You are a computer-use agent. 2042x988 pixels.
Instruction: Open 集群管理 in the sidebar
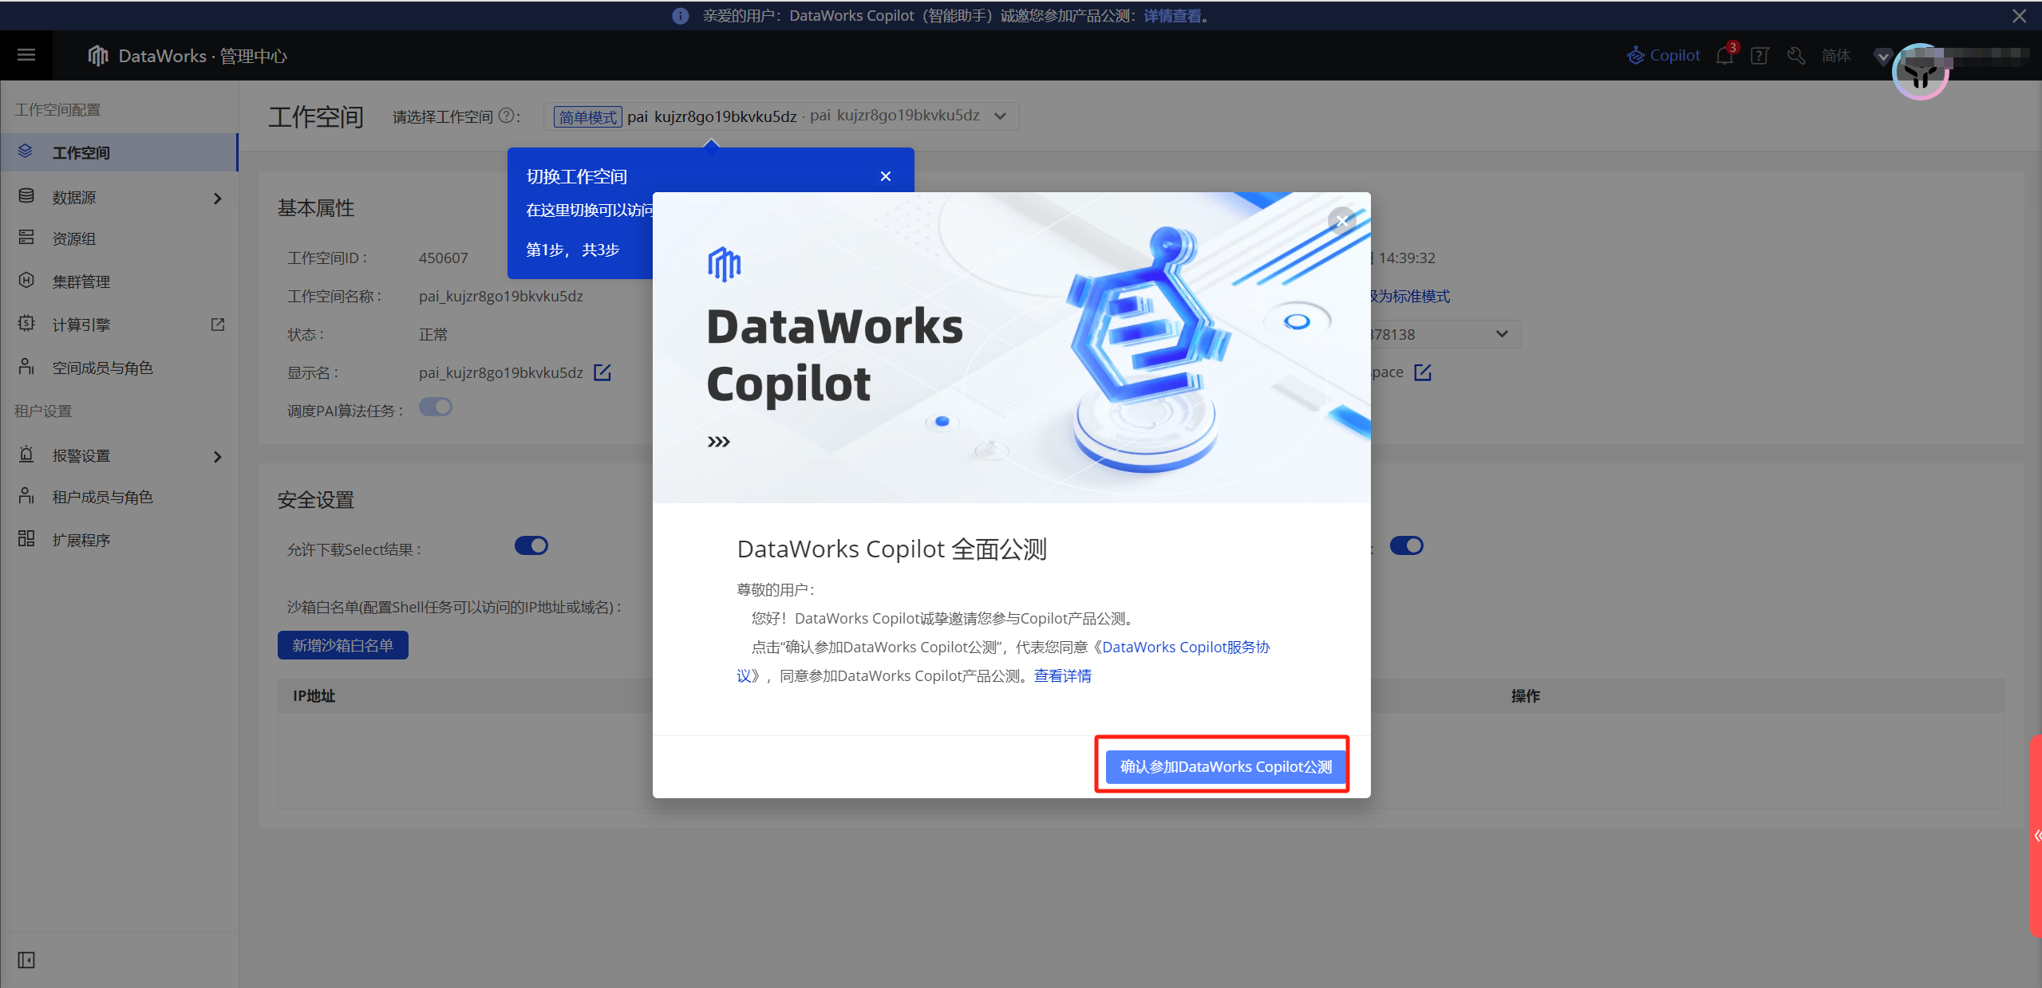click(x=81, y=281)
